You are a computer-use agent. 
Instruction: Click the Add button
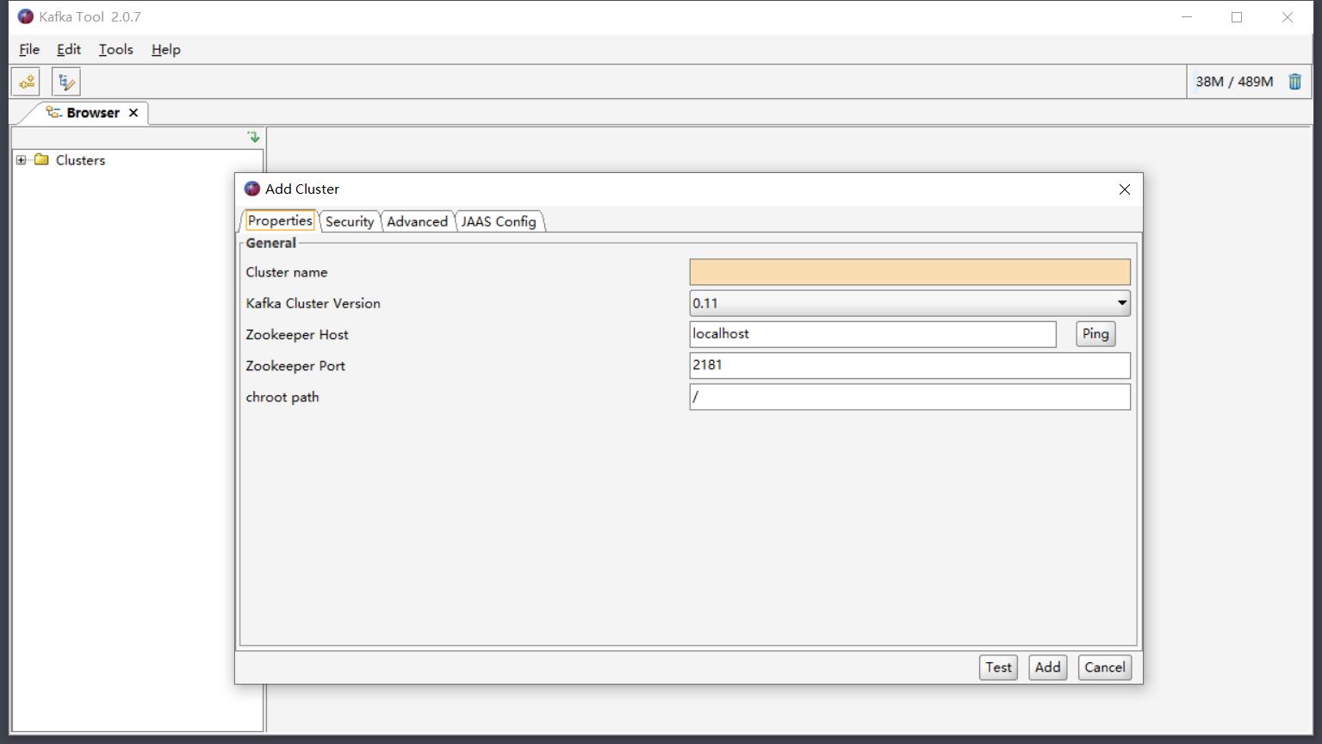coord(1047,667)
